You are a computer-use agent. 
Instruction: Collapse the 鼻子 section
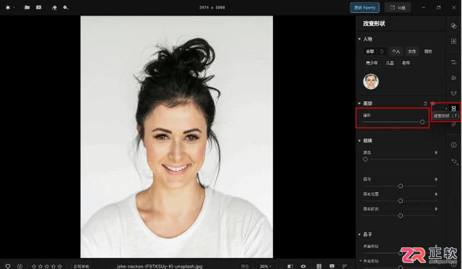pyautogui.click(x=359, y=234)
